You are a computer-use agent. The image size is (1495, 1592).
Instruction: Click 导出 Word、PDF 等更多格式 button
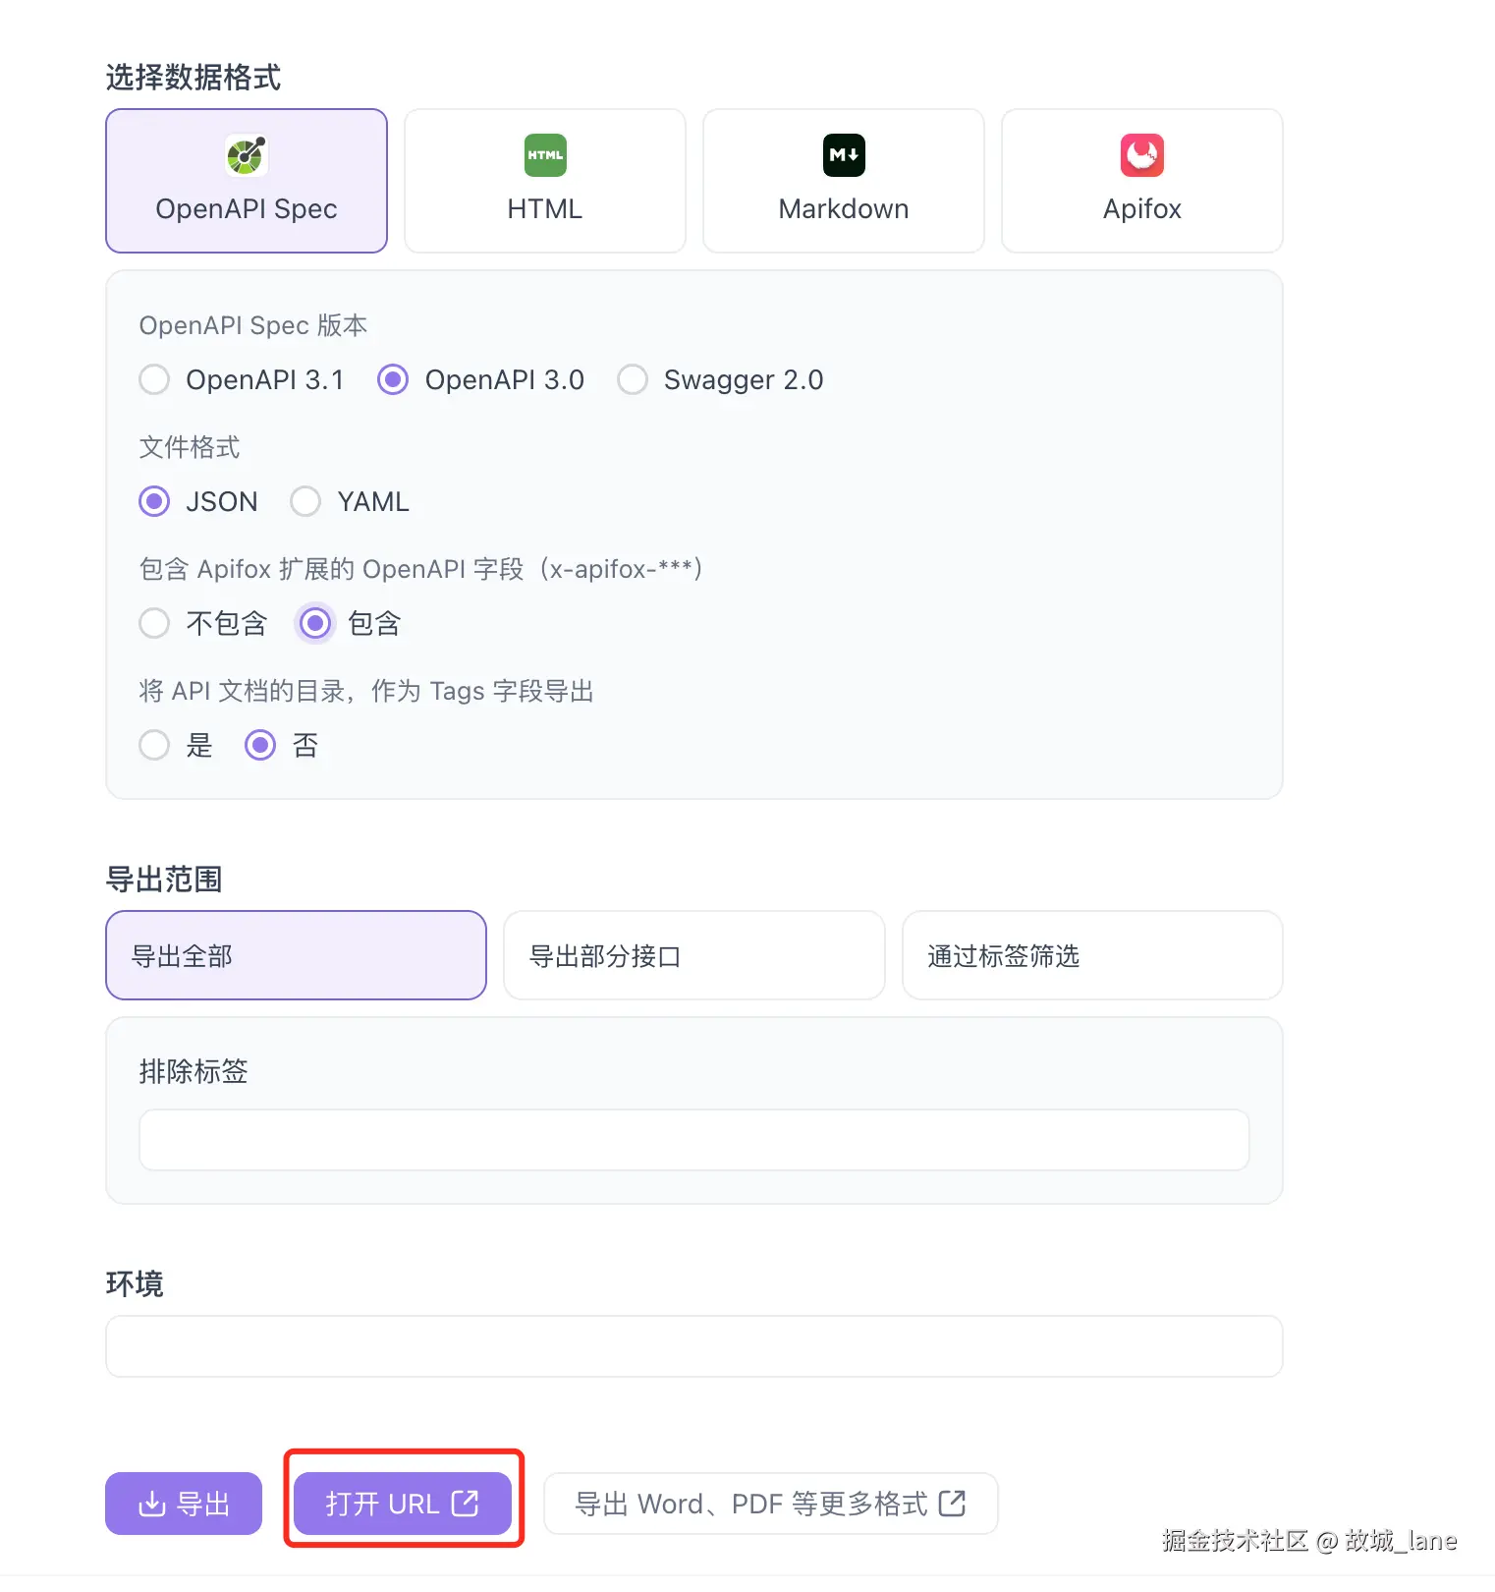click(771, 1504)
